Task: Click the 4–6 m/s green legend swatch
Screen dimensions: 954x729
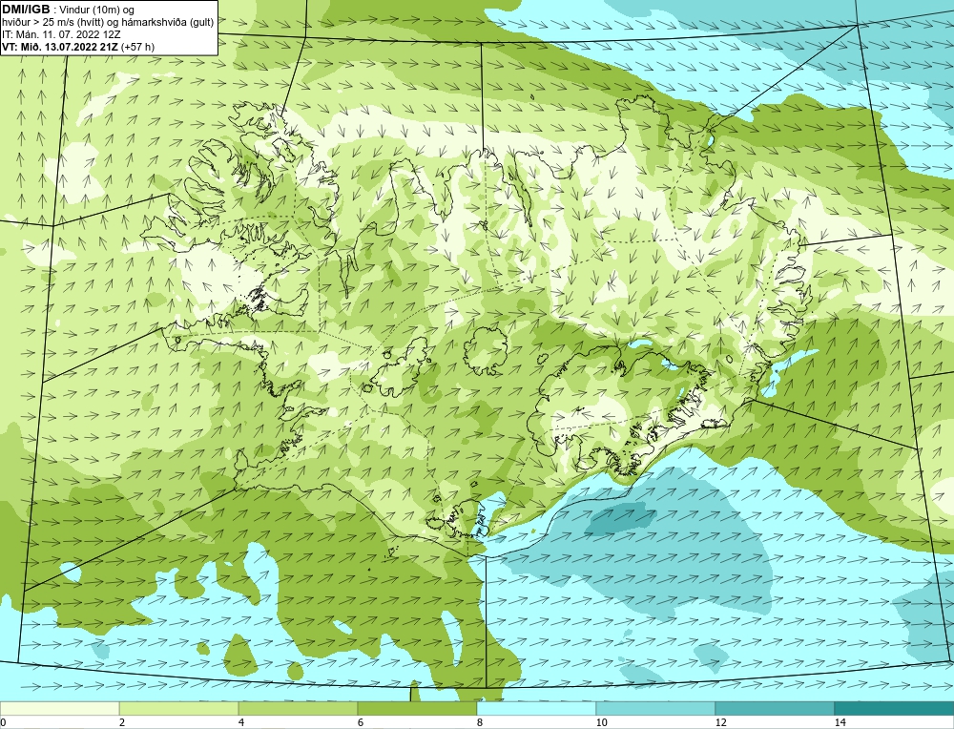Action: tap(298, 708)
